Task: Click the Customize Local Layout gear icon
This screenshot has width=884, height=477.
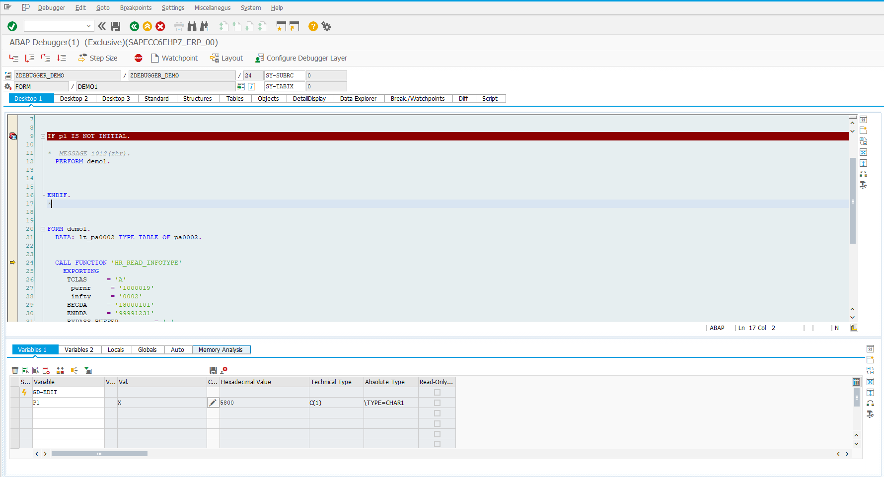Action: [326, 26]
